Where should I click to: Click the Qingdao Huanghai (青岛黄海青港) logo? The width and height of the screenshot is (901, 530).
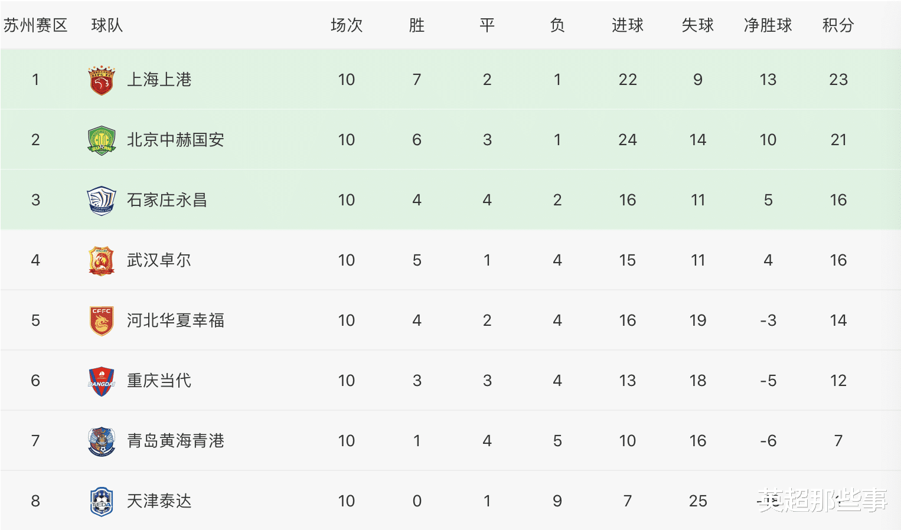102,441
